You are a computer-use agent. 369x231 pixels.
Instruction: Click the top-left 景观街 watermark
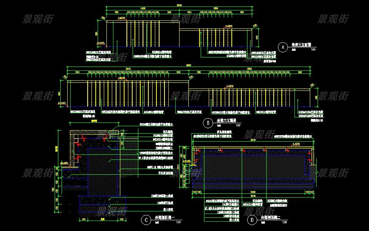tap(38, 18)
